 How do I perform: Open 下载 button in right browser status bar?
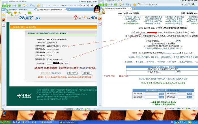pos(189,108)
